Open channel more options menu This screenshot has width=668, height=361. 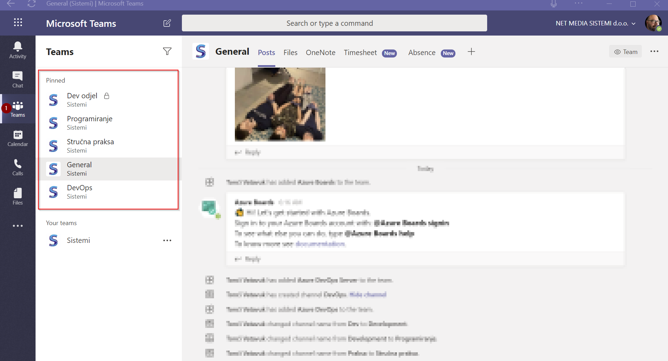[654, 52]
